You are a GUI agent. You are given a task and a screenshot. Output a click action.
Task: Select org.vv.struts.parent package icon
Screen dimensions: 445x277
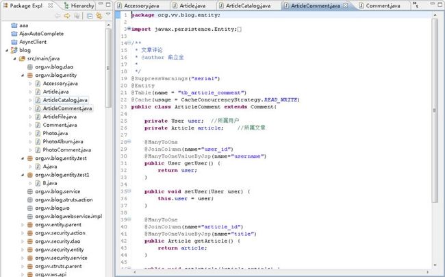coord(30,266)
